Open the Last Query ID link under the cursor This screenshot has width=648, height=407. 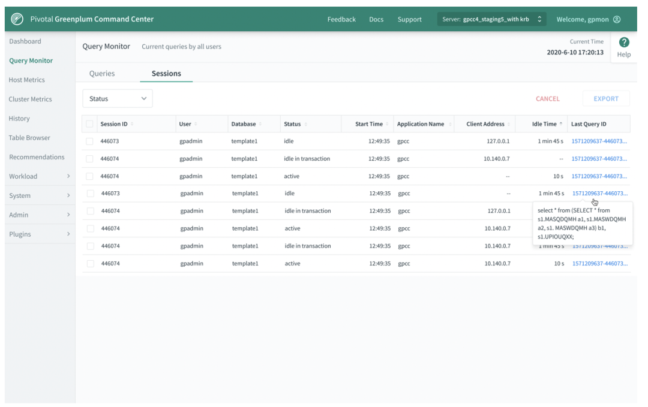tap(600, 193)
